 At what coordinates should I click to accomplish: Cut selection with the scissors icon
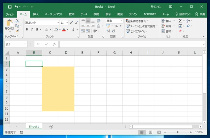point(17,21)
